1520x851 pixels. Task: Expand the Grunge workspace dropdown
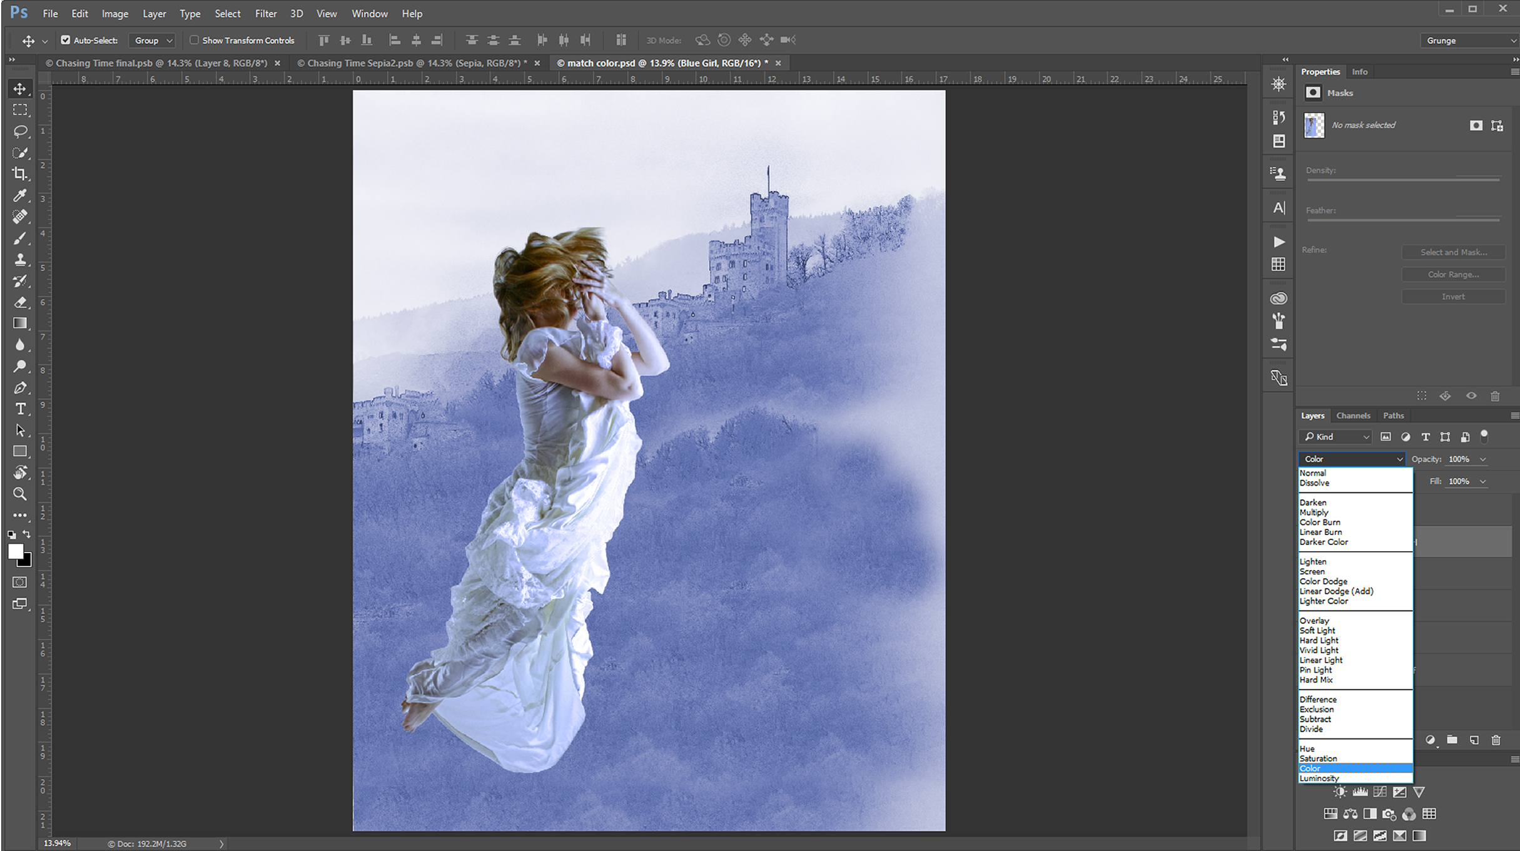tap(1469, 41)
